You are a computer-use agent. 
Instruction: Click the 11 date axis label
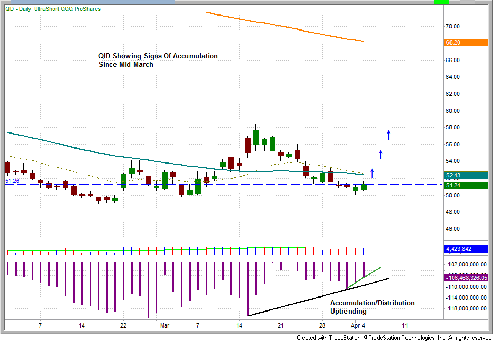pyautogui.click(x=405, y=325)
